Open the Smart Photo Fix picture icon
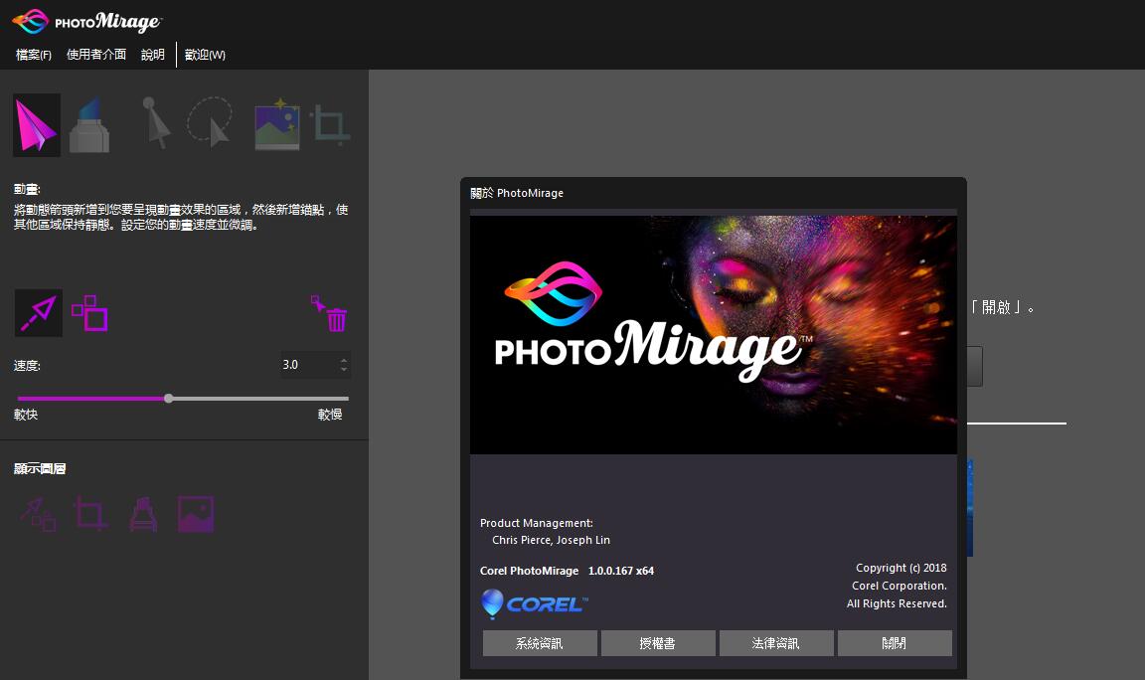This screenshot has width=1145, height=680. pos(276,124)
